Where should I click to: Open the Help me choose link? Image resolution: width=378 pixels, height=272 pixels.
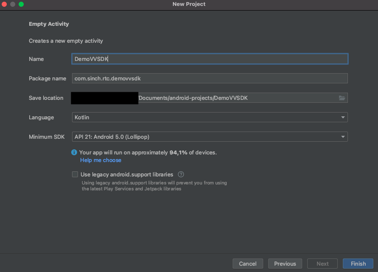pyautogui.click(x=100, y=160)
